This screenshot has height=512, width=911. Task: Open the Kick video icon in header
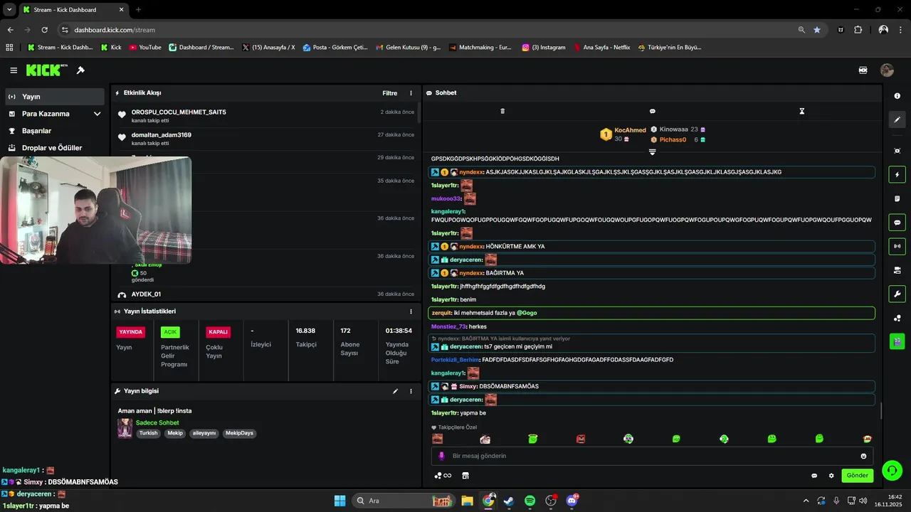point(863,70)
